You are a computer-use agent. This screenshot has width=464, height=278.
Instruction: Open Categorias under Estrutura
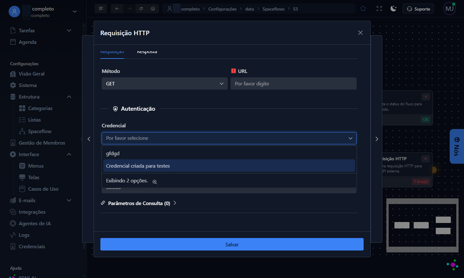[40, 108]
